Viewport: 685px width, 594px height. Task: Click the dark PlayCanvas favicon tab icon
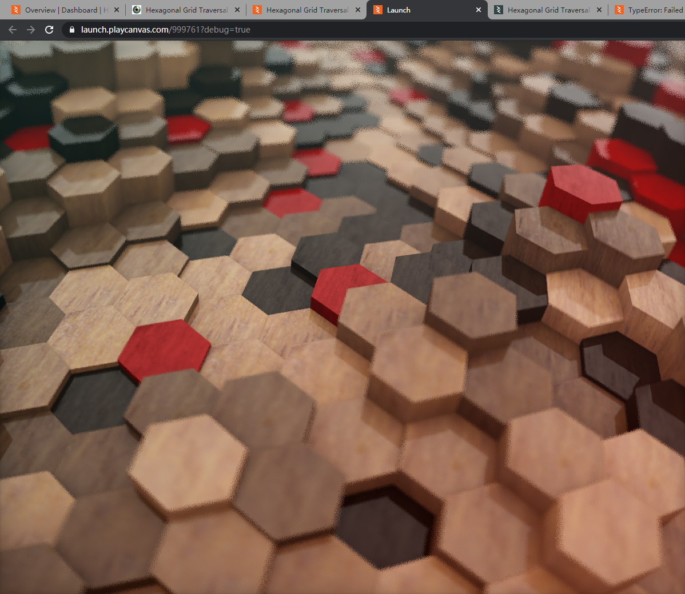[499, 10]
